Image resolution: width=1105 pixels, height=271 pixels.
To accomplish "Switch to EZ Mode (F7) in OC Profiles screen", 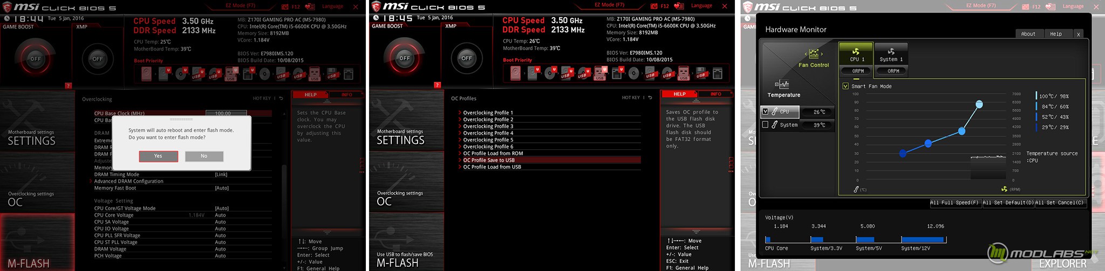I will click(609, 5).
